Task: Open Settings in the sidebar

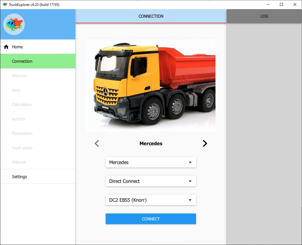Action: coord(38,177)
